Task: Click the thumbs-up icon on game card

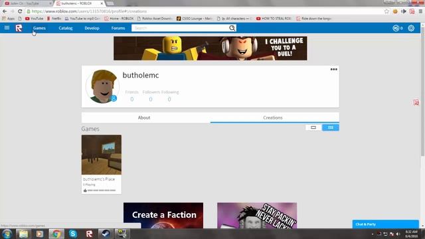Action: (85, 191)
